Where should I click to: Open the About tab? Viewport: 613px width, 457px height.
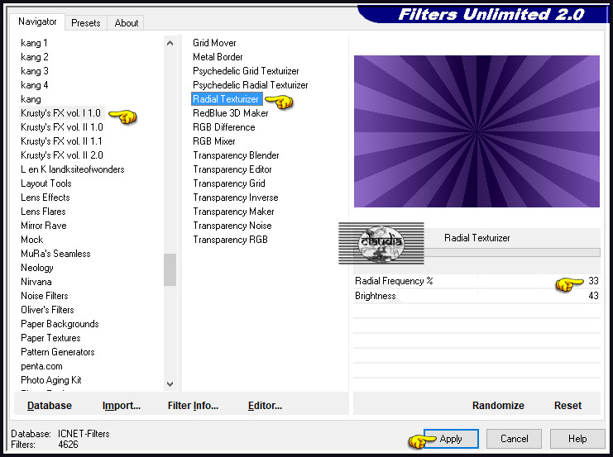pos(127,23)
